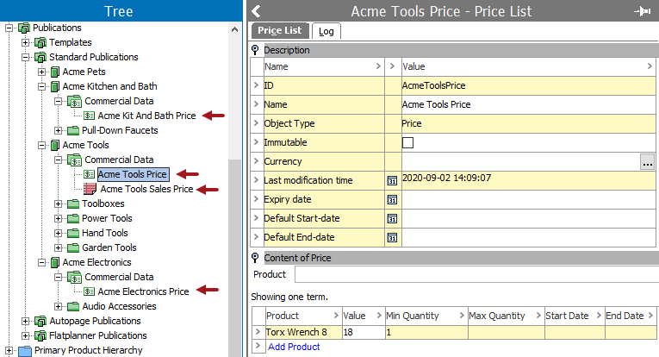Click the End Date column header
The height and width of the screenshot is (357, 659).
630,316
